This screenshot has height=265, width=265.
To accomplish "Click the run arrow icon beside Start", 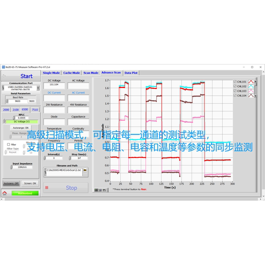I will coord(4,76).
